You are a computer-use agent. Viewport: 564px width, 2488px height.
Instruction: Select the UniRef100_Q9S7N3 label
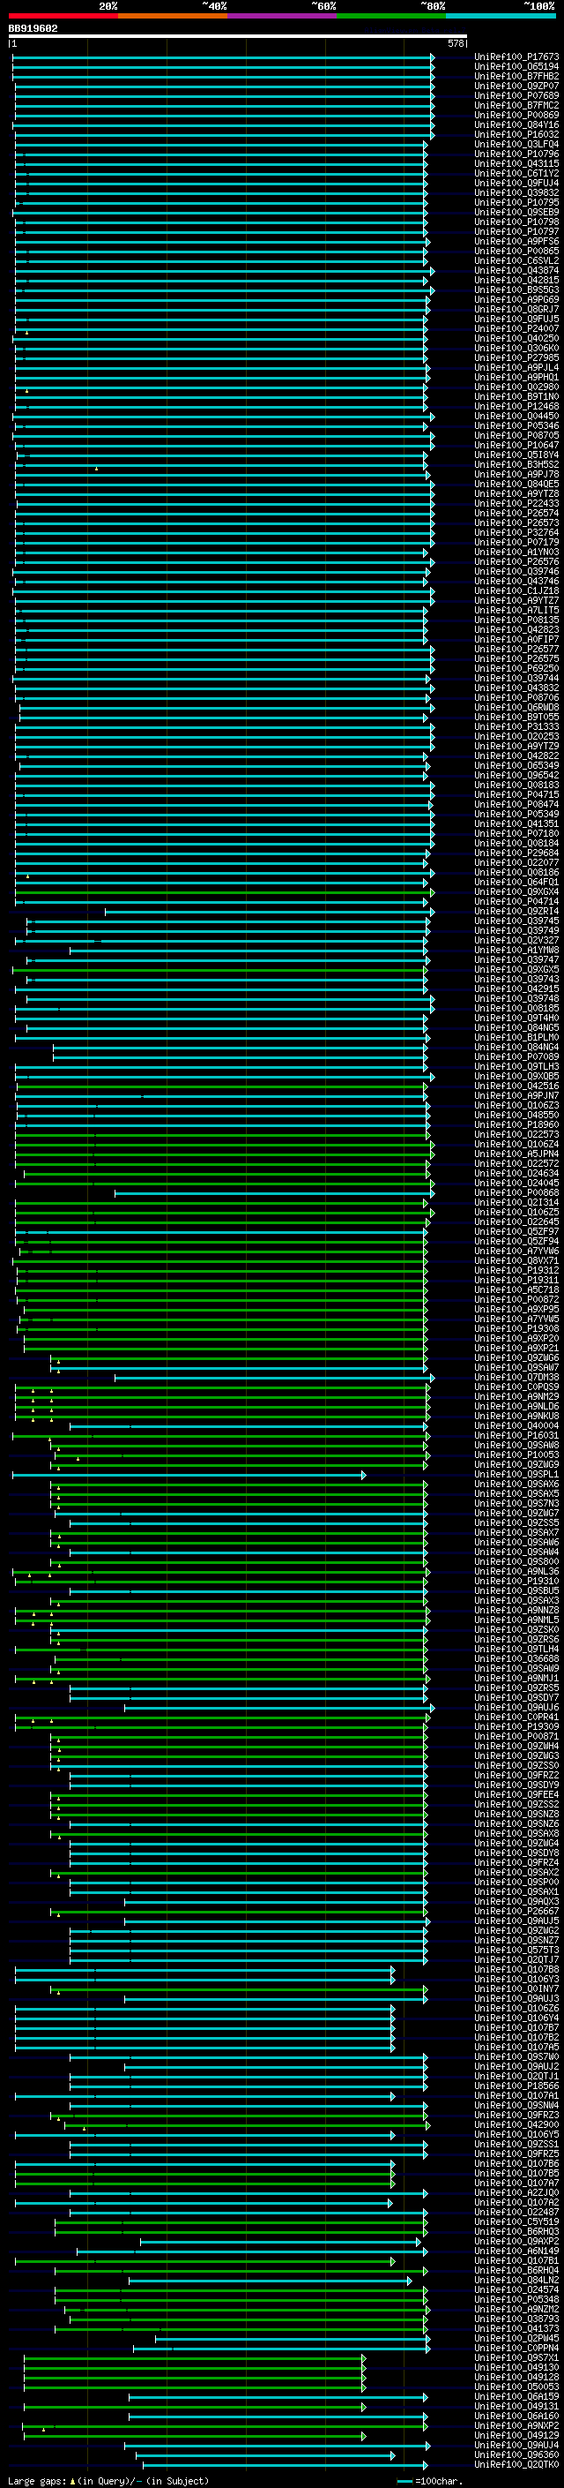click(516, 1503)
